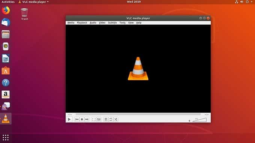
Task: Open Ubuntu Software from the dock
Action: [6, 71]
